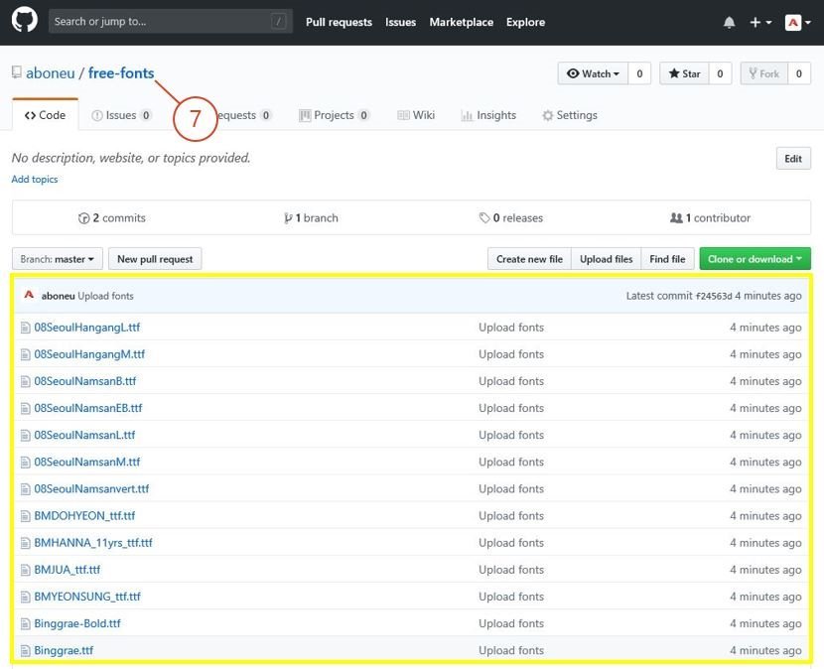The image size is (824, 669).
Task: Click the file icon beside 08SeoulNamsanvert.ttf
Action: pos(25,489)
